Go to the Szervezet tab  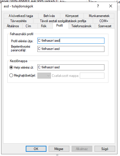click(x=105, y=26)
